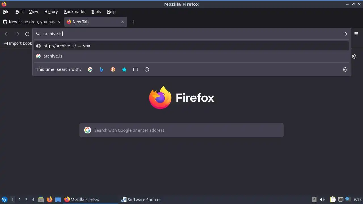Image resolution: width=363 pixels, height=204 pixels.
Task: Open the Bookmarks menu
Action: click(75, 12)
